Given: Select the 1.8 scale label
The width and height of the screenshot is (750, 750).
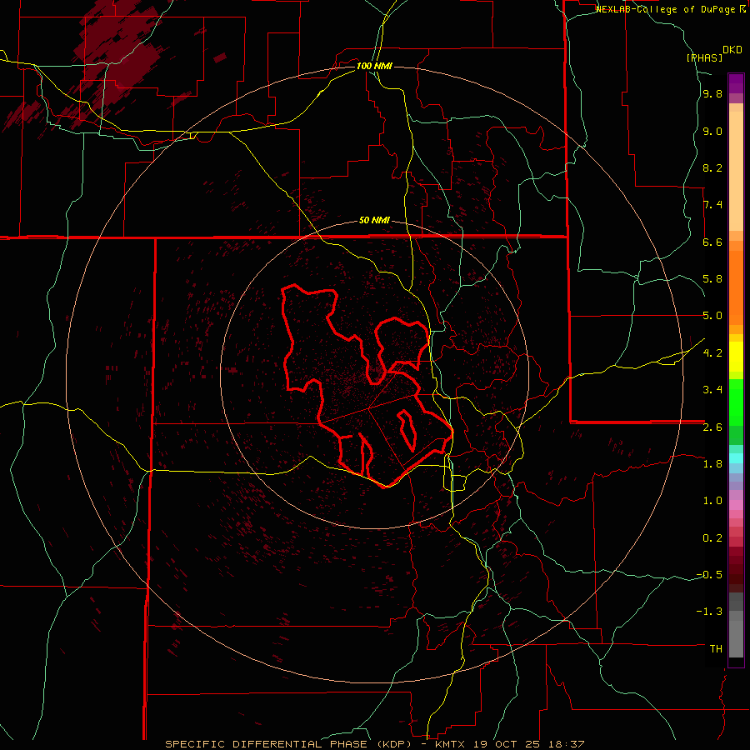Looking at the screenshot, I should tap(712, 464).
